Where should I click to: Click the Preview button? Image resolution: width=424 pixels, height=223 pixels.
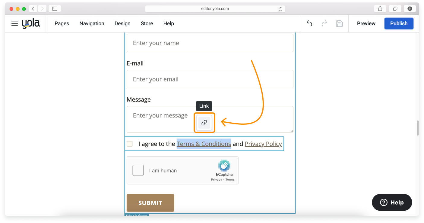pyautogui.click(x=366, y=23)
